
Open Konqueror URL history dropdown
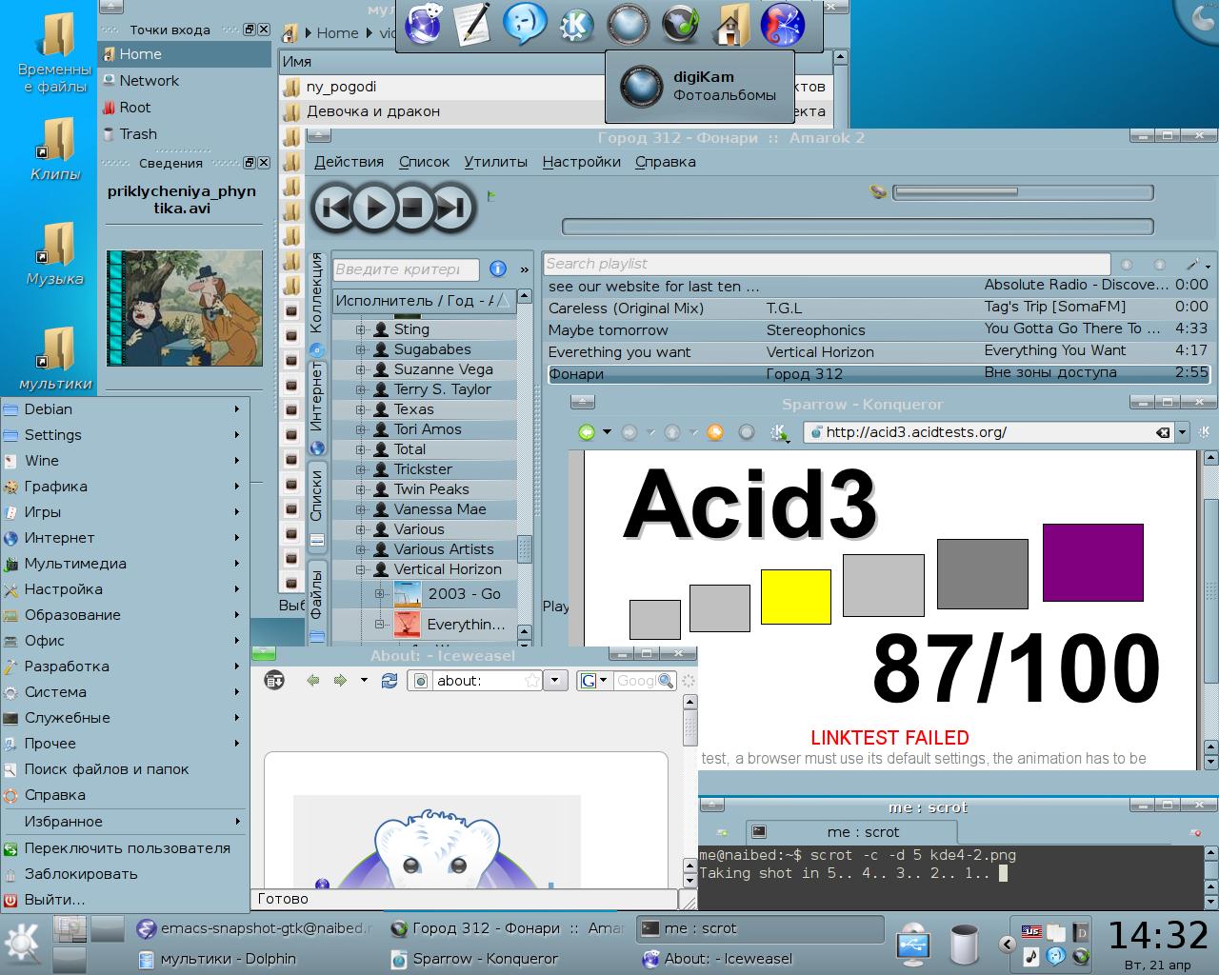click(1182, 432)
